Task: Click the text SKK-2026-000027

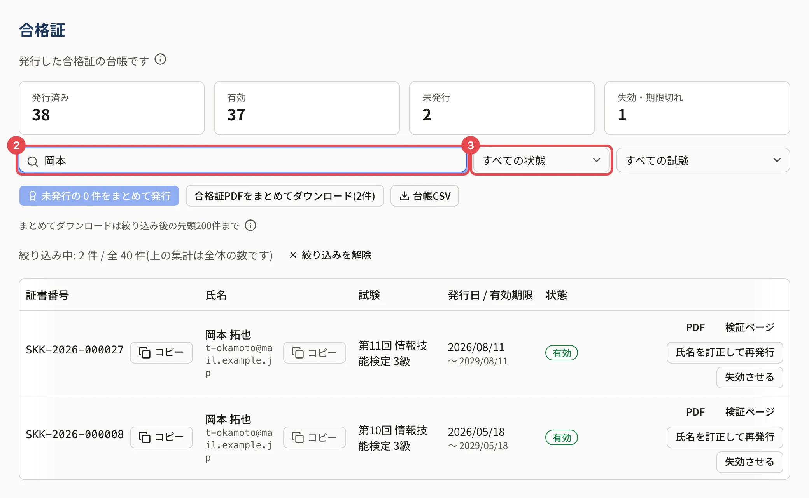Action: point(75,350)
